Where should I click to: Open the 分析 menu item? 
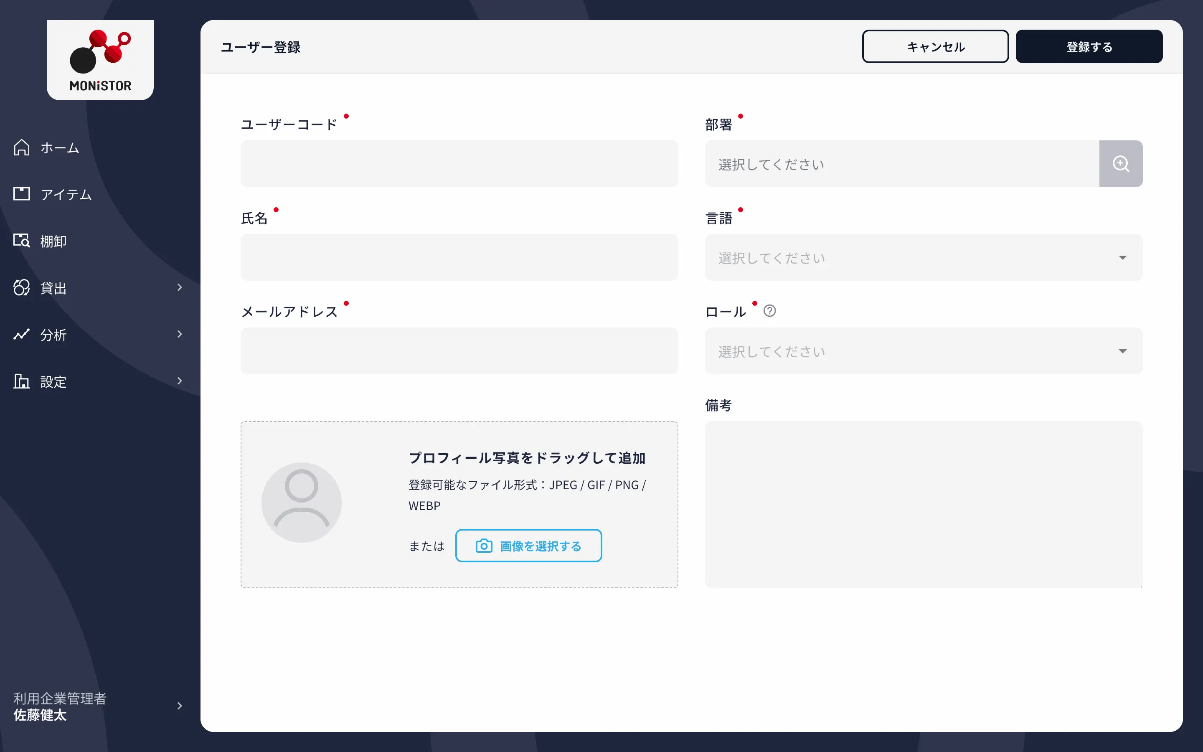click(x=100, y=334)
